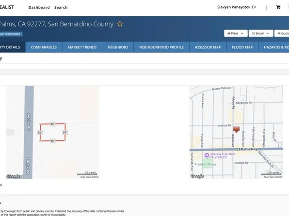The image size is (289, 216).
Task: Click the envelope icon on Email button
Action: tap(253, 33)
